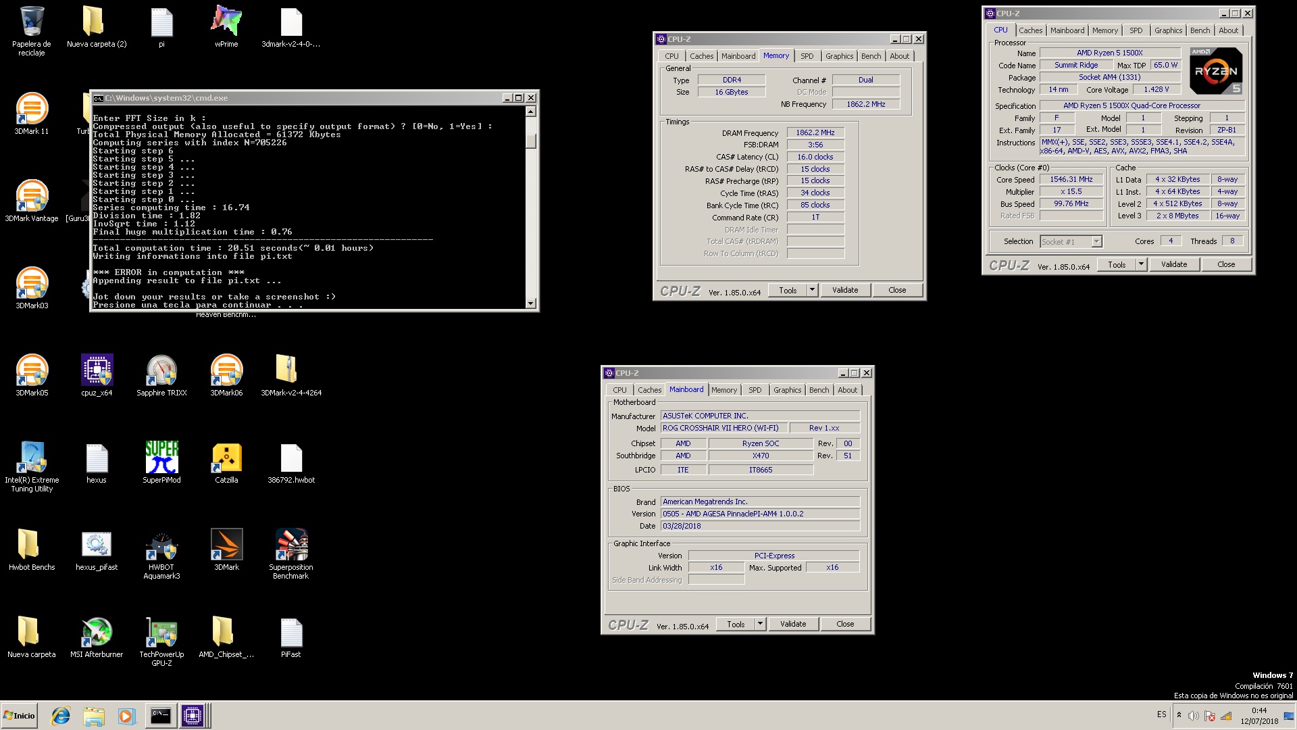Open Tools dropdown arrow in Memory CPU-Z window
Viewport: 1297px width, 730px height.
point(812,290)
